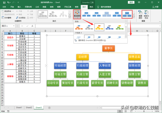
Task: Select second hierarchy layout thumbnail
Action: (x=53, y=14)
